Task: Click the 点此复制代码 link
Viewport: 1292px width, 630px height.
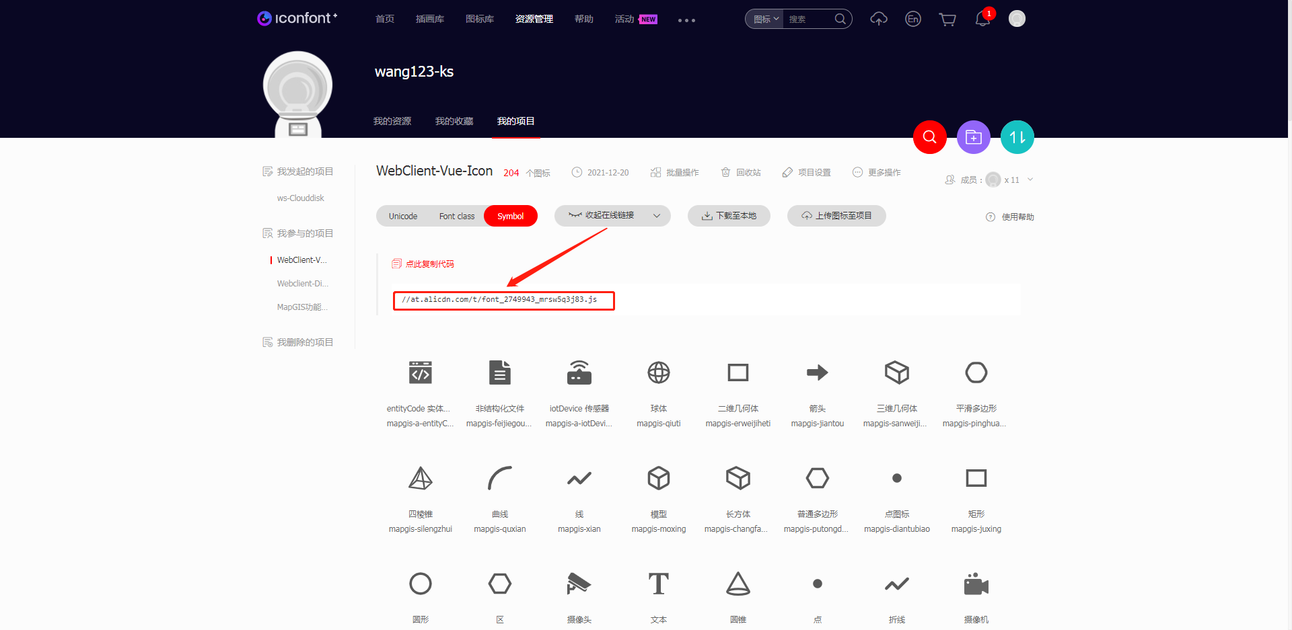Action: click(x=429, y=264)
